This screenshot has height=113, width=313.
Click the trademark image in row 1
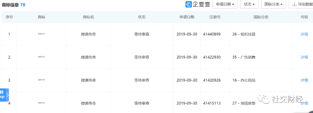click(41, 34)
